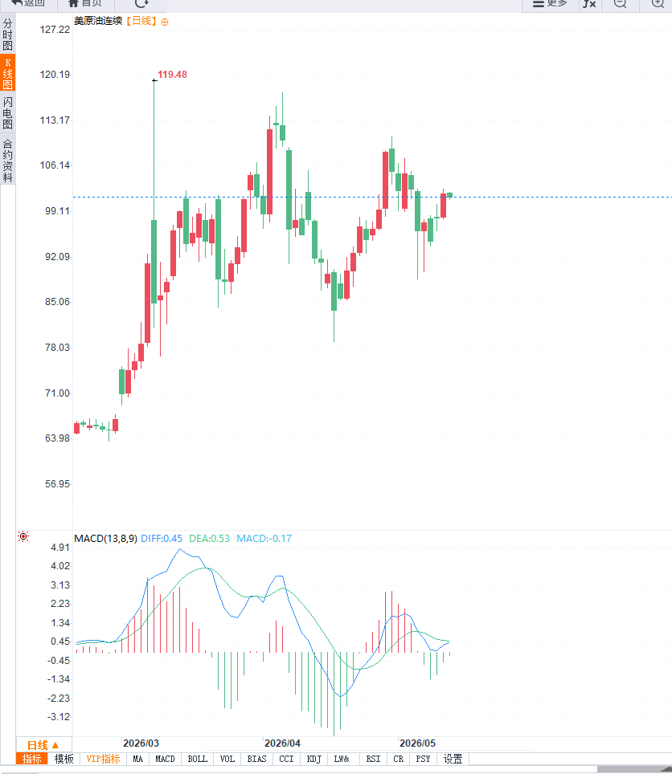Apply the PSY indicator
The width and height of the screenshot is (672, 774).
coord(423,760)
